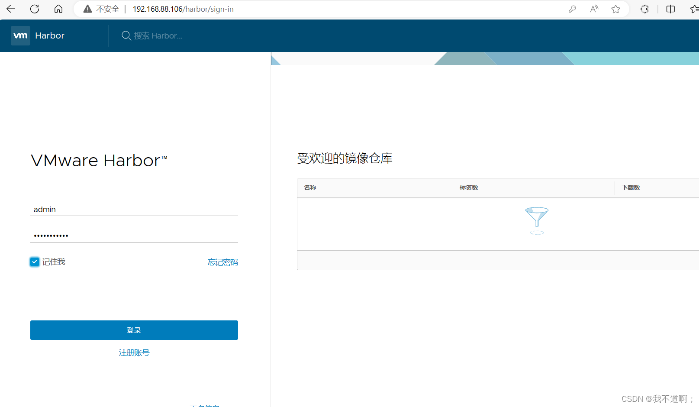The image size is (699, 407).
Task: Click the browser back arrow
Action: pyautogui.click(x=10, y=9)
